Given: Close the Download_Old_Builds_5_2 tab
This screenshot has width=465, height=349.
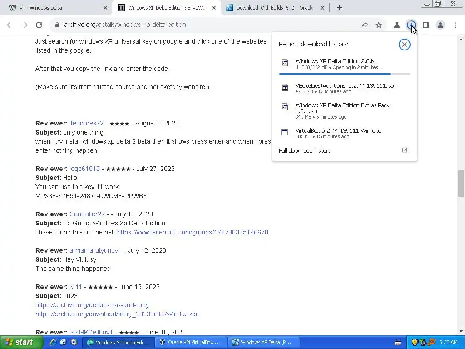Looking at the screenshot, I should click(x=322, y=8).
